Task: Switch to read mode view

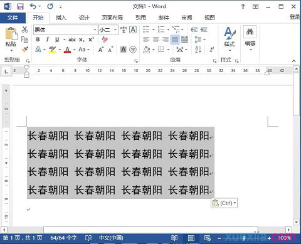Action: 174,238
